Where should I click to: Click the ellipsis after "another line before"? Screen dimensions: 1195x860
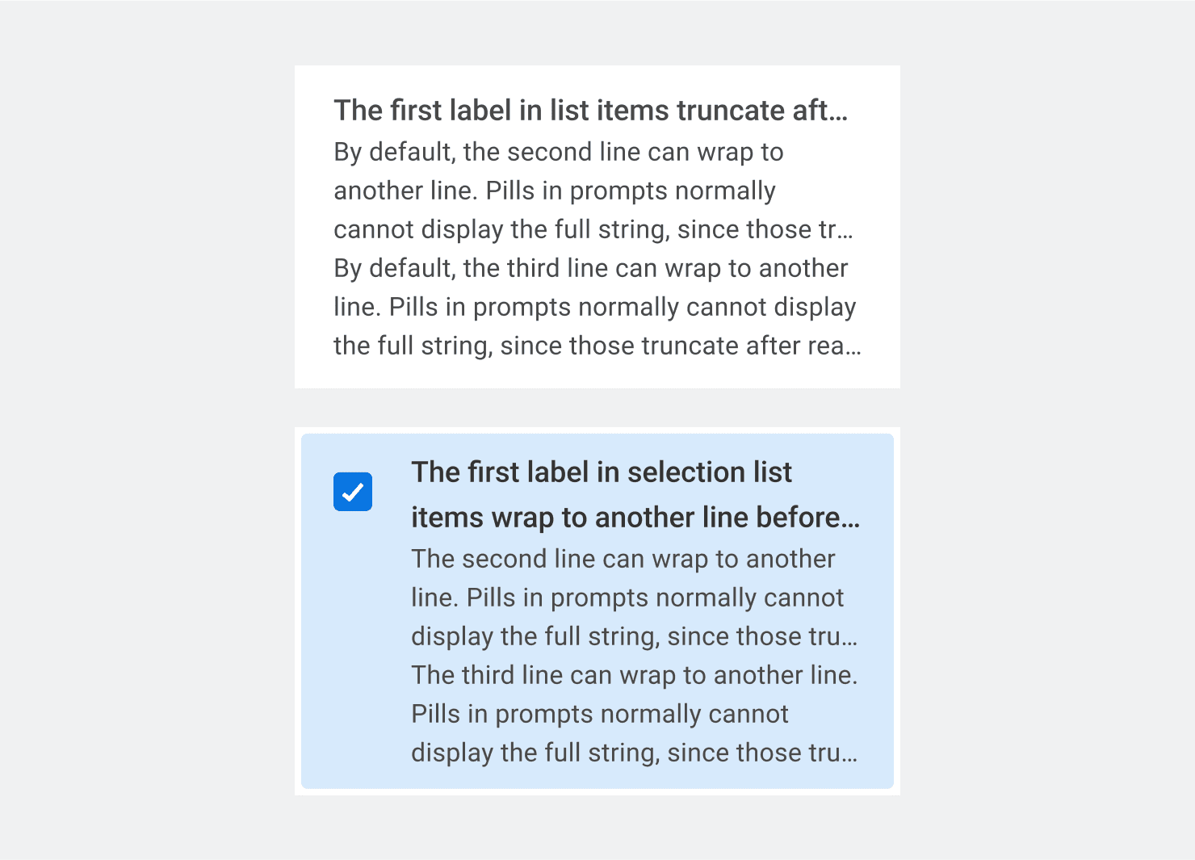tap(851, 519)
